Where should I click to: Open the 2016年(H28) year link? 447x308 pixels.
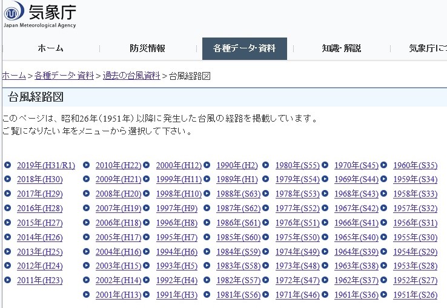pos(39,209)
